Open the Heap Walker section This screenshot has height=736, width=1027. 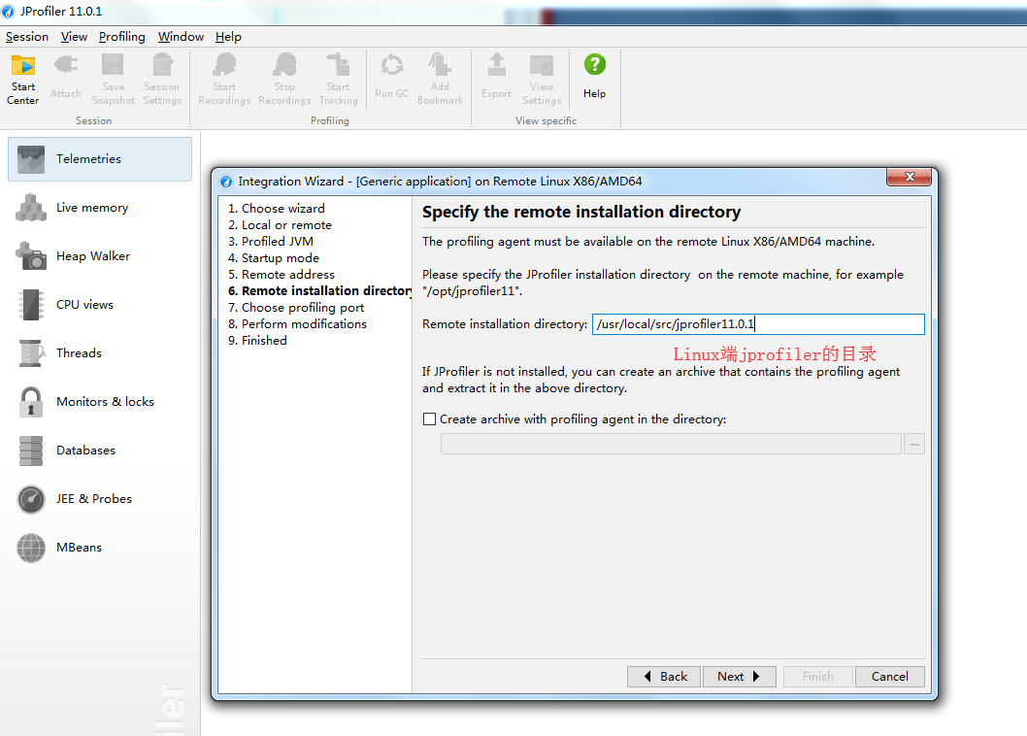[100, 256]
